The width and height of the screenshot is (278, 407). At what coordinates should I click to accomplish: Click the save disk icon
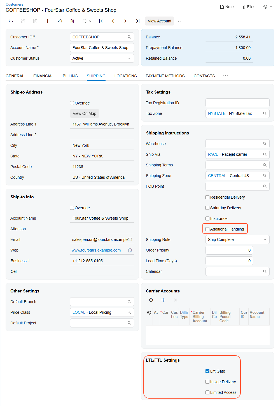pyautogui.click(x=35, y=21)
